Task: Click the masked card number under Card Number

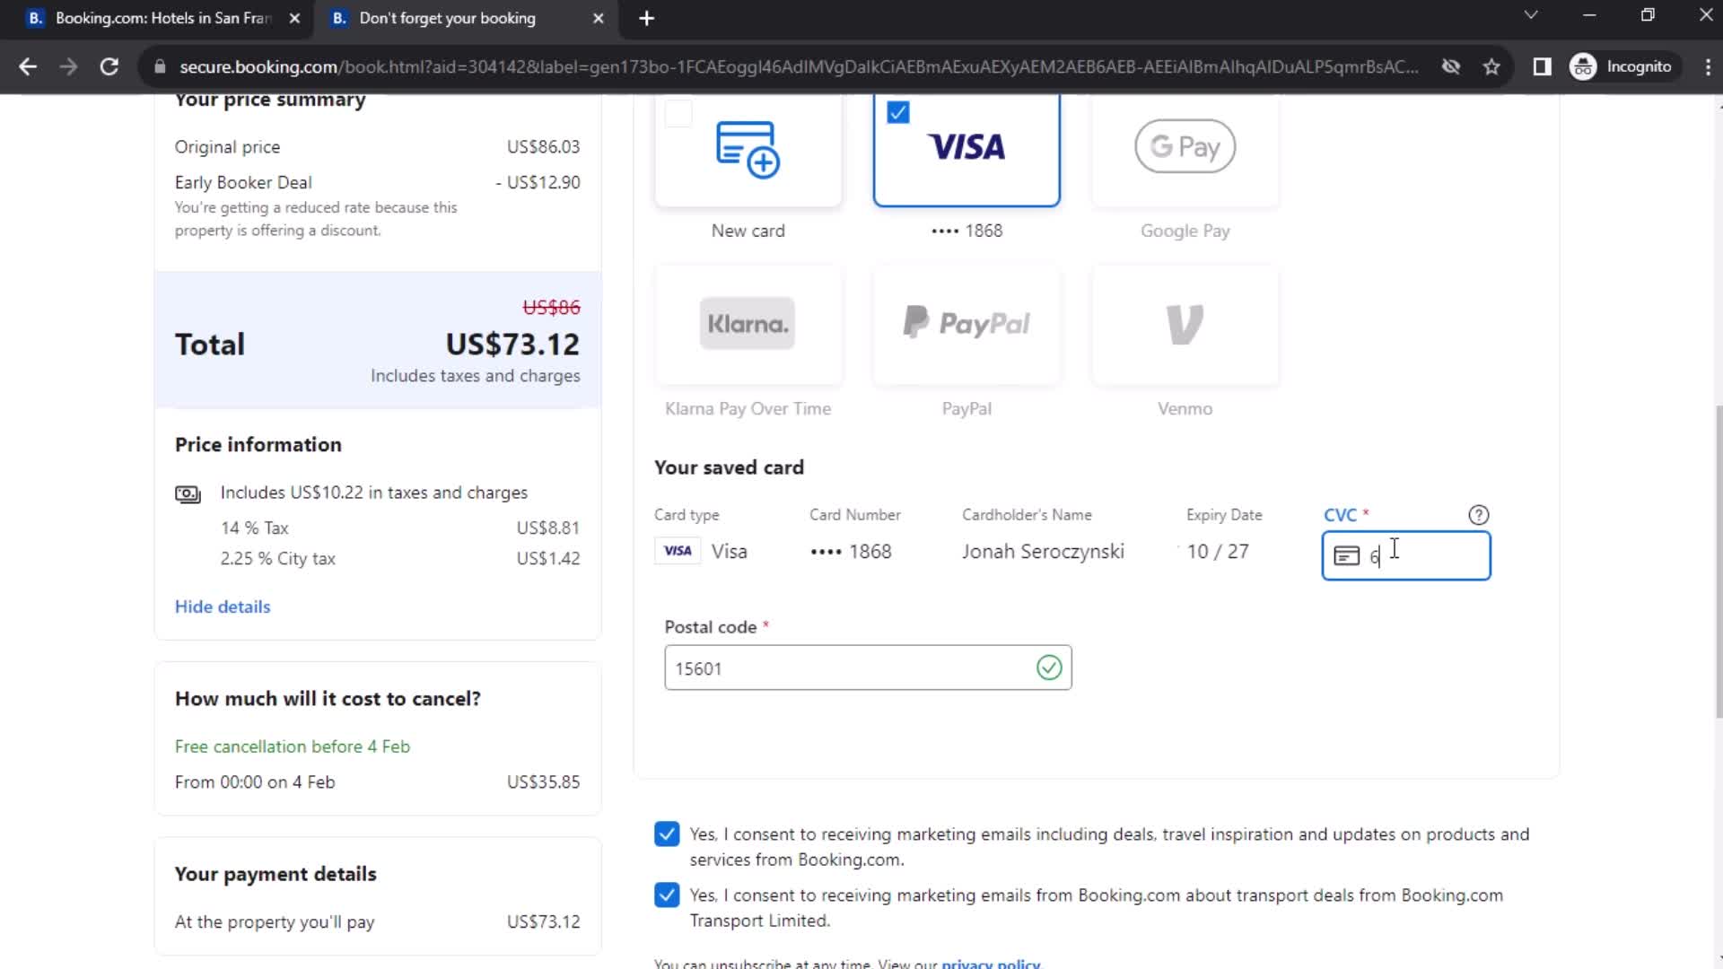Action: (x=851, y=552)
